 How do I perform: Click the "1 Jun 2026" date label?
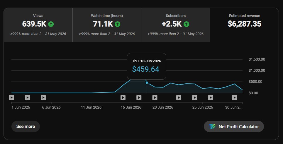click(21, 107)
